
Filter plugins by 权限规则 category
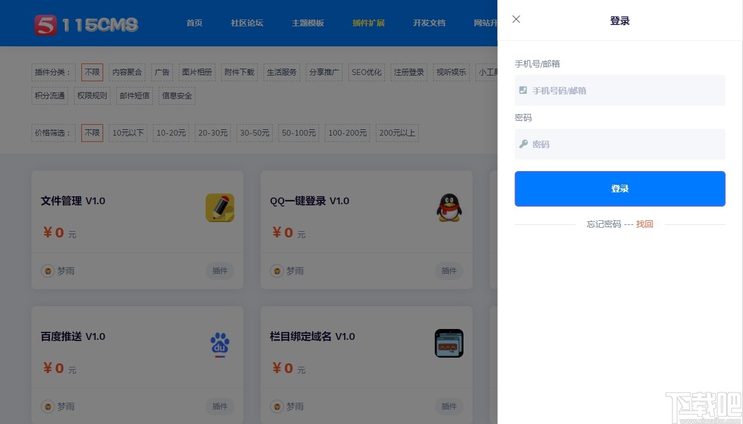tap(92, 96)
